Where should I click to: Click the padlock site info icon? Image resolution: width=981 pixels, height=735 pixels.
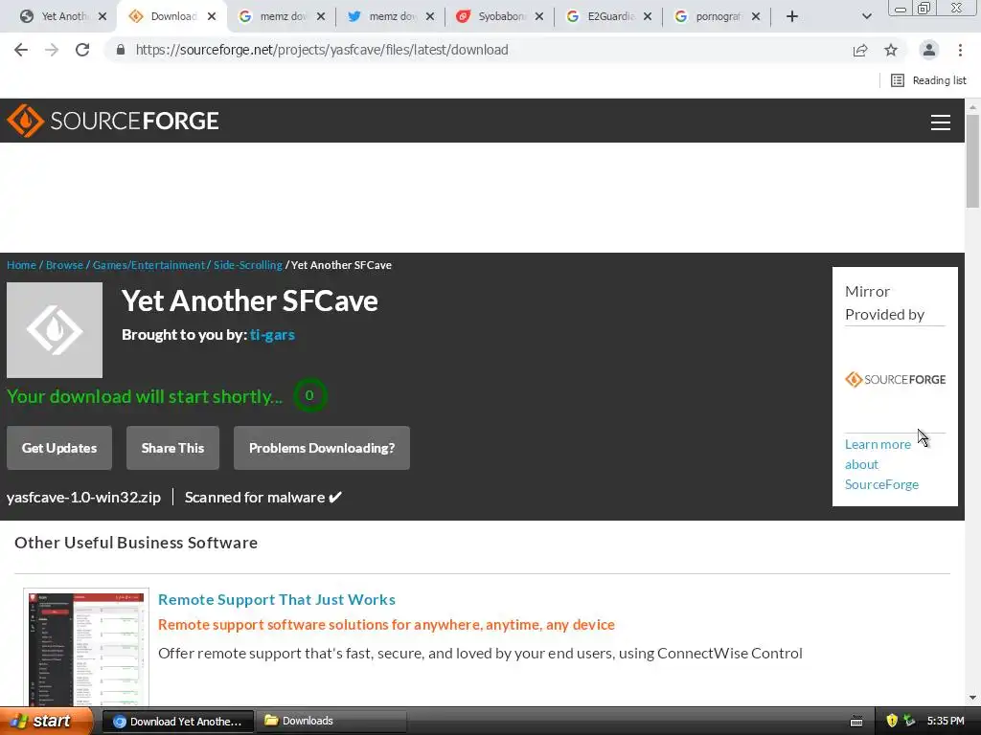click(121, 50)
